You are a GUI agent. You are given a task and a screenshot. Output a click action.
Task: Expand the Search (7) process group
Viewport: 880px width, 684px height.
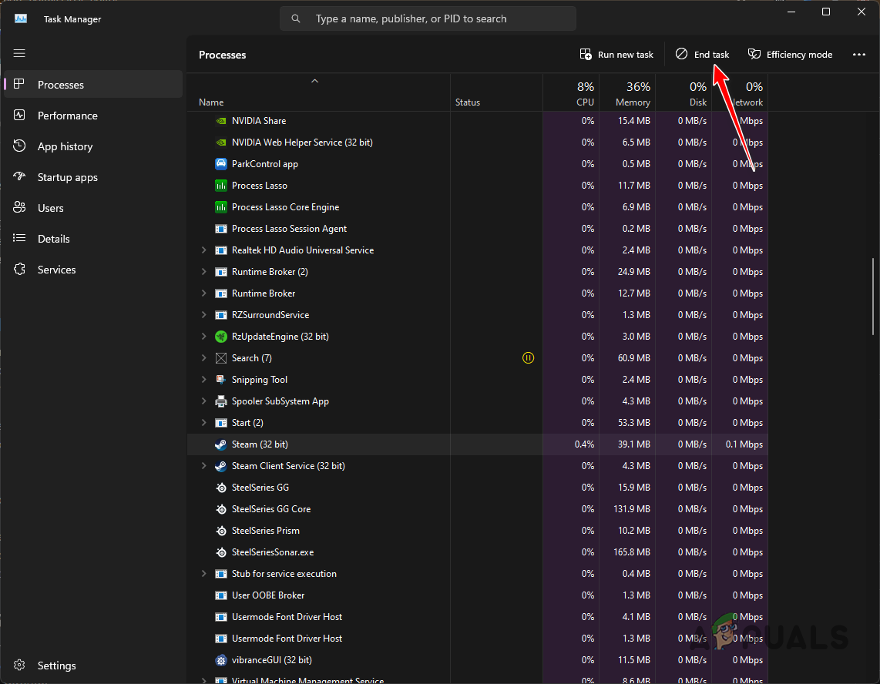tap(203, 358)
